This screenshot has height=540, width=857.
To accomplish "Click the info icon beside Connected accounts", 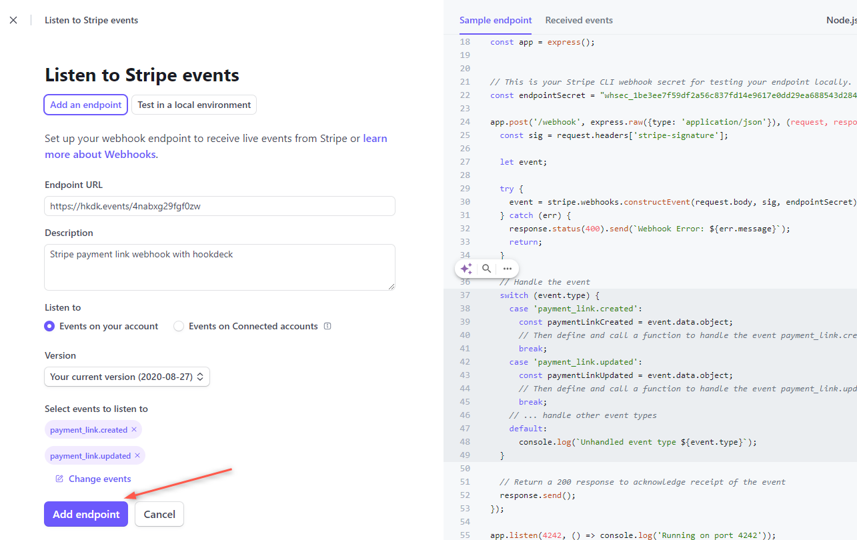I will tap(327, 326).
